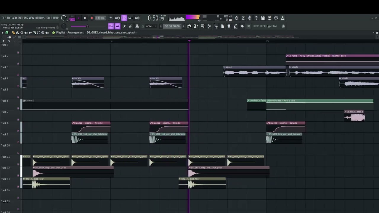Save project with the floppy icon
379x213 pixels.
point(263,18)
